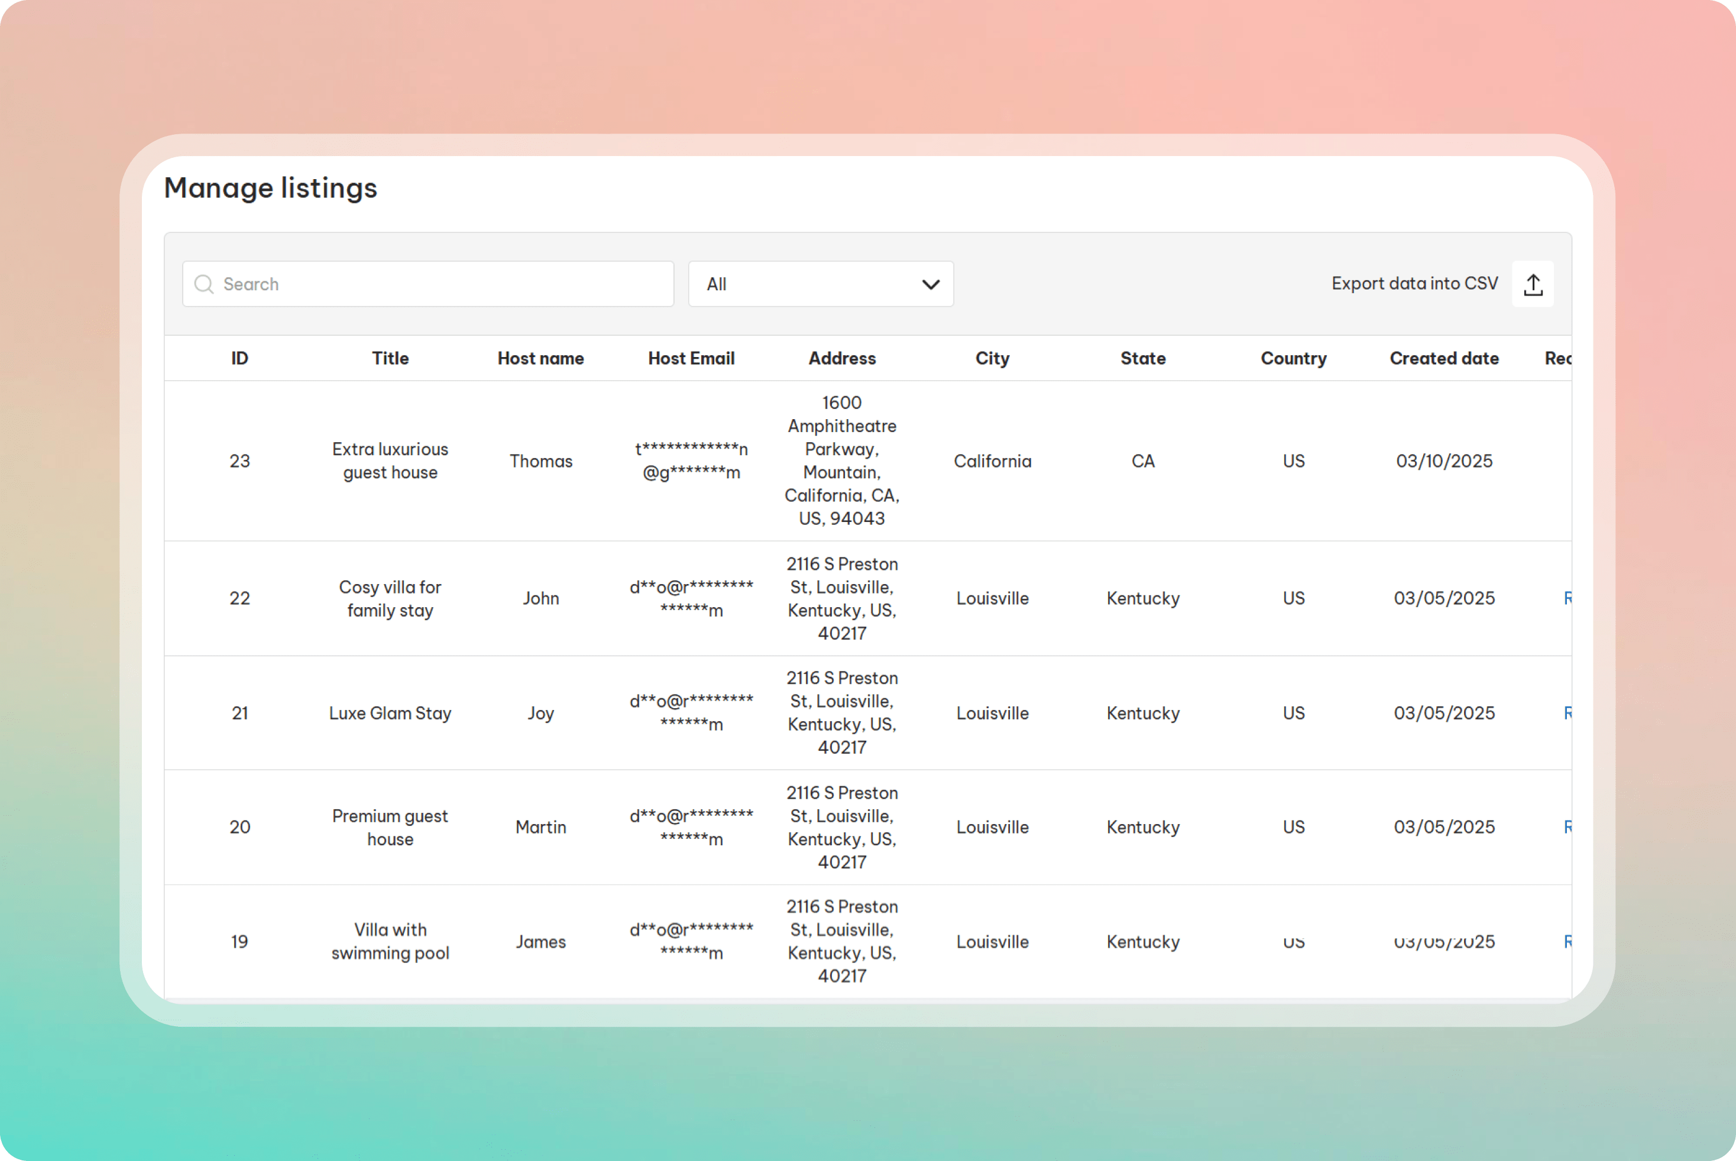Click the CA state cell
1736x1161 pixels.
(1143, 461)
